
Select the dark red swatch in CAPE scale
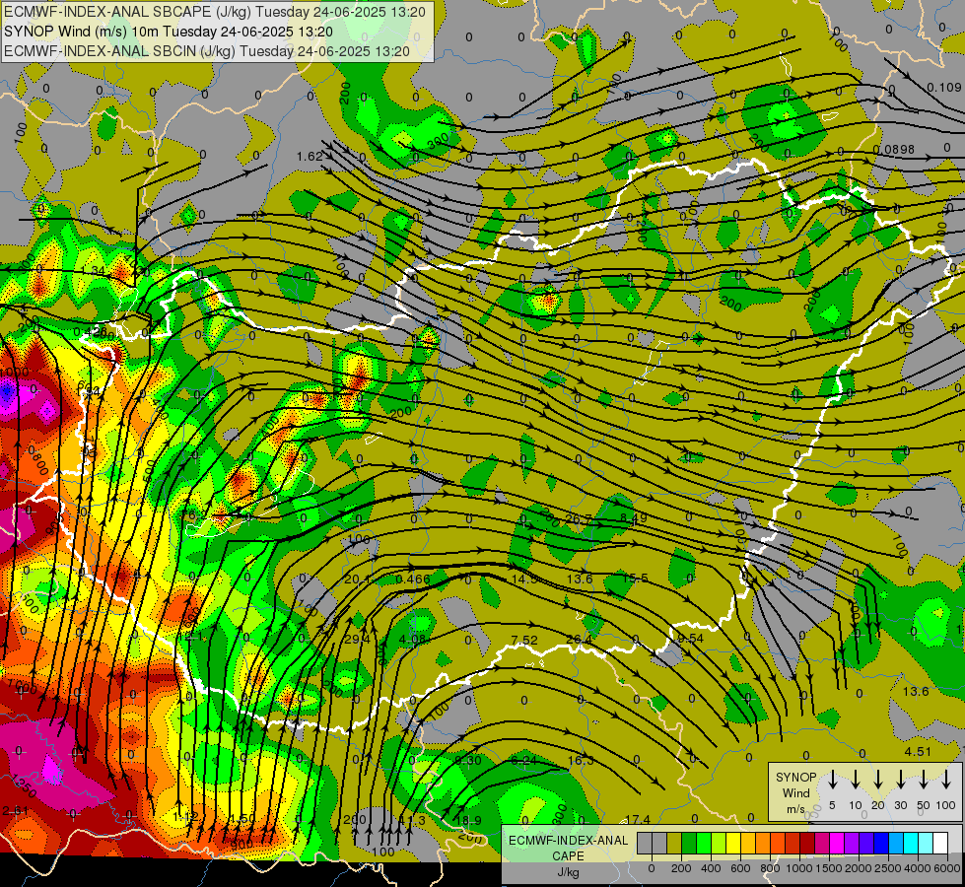[807, 843]
